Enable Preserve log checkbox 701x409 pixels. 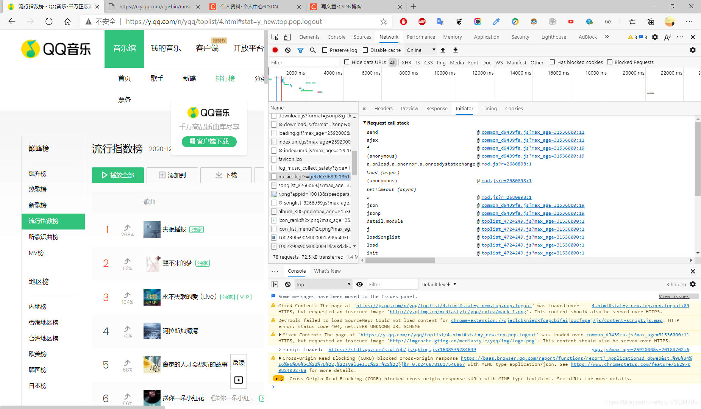coord(325,50)
